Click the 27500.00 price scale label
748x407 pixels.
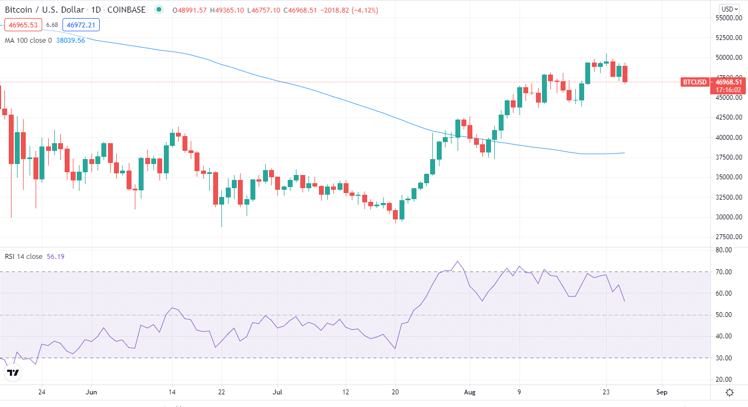point(729,237)
